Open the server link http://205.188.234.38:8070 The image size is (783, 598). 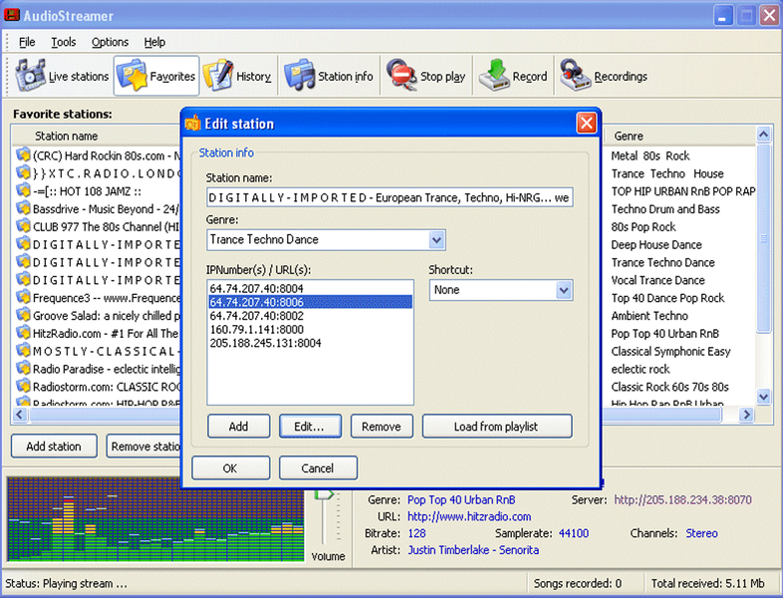tap(682, 499)
